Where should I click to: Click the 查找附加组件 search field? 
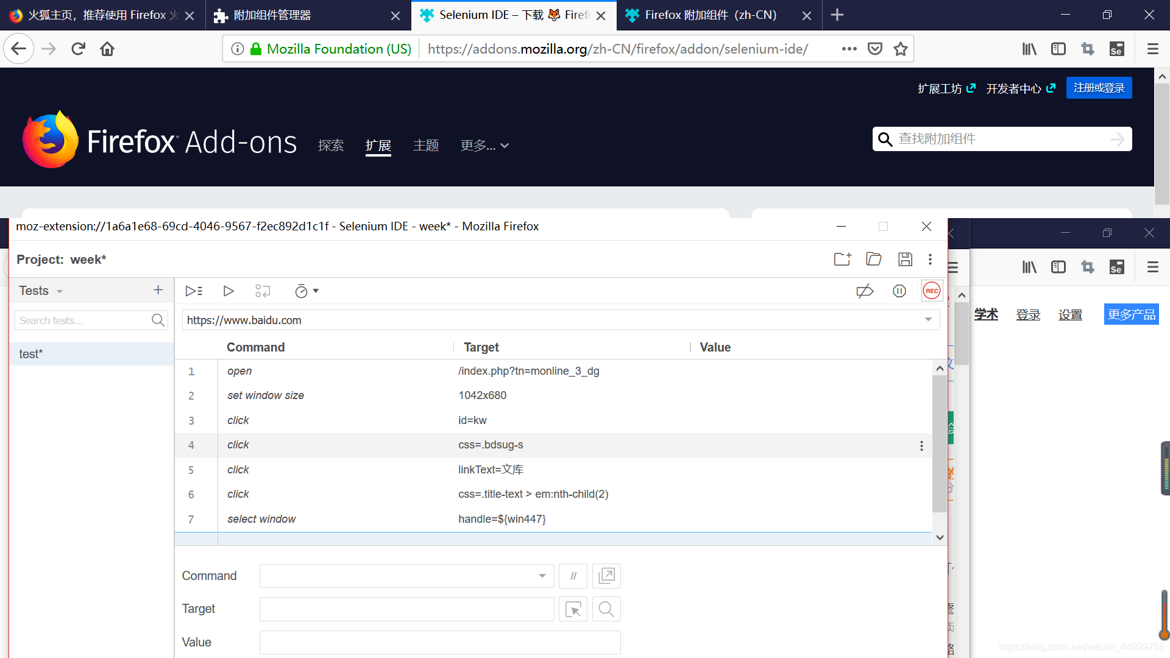pos(1002,139)
